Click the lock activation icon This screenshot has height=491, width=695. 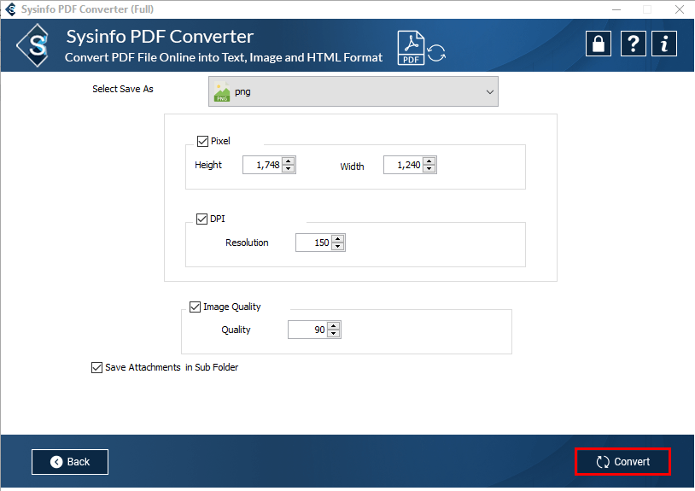coord(599,44)
